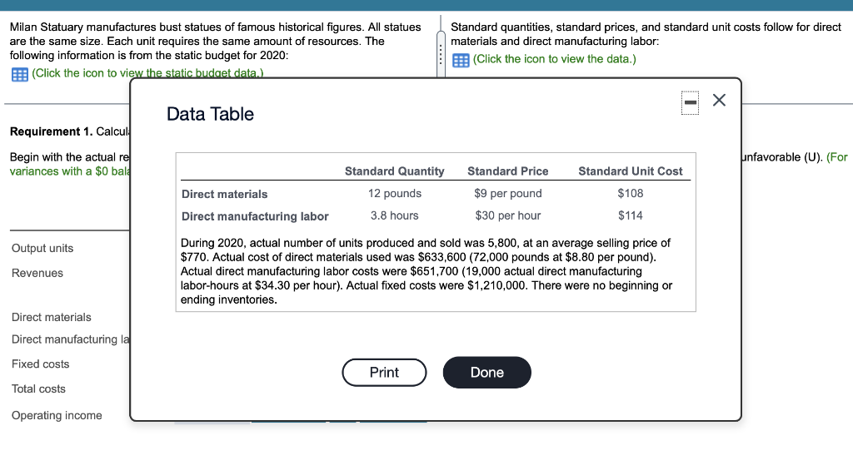Select the 'Standard Quantity' column header

(x=394, y=171)
